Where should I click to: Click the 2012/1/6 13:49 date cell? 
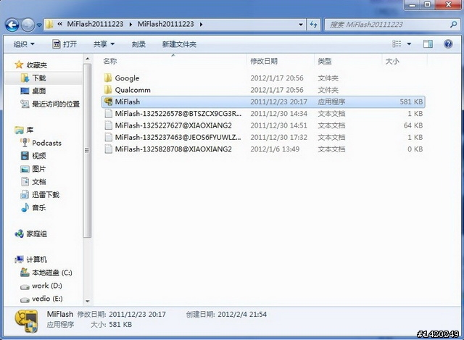tap(275, 149)
